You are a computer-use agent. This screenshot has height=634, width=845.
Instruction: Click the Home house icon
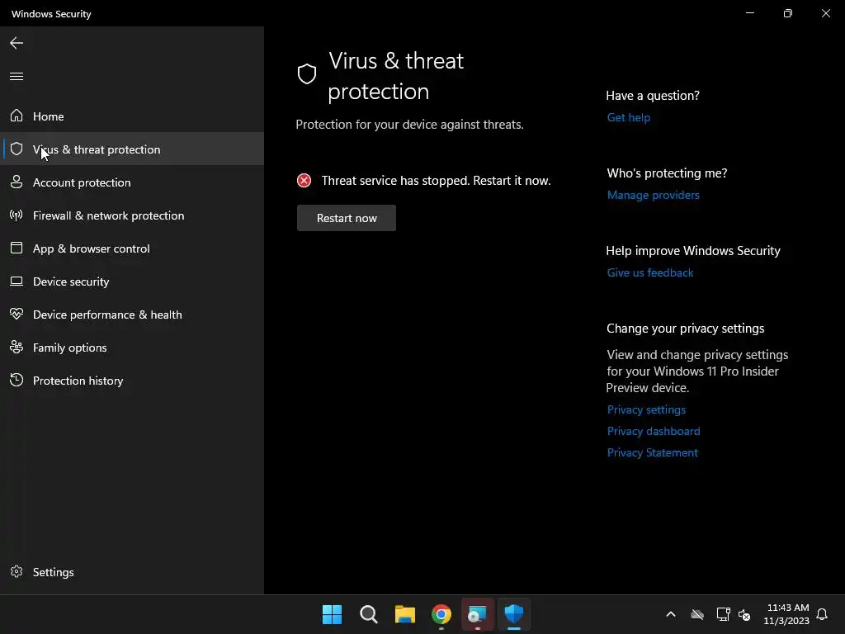click(17, 116)
